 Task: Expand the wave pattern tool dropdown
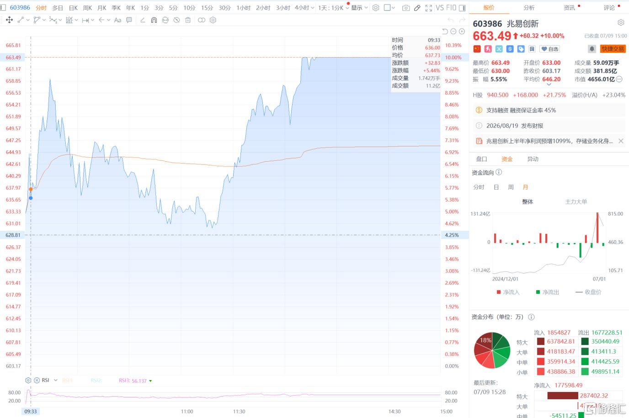60,20
